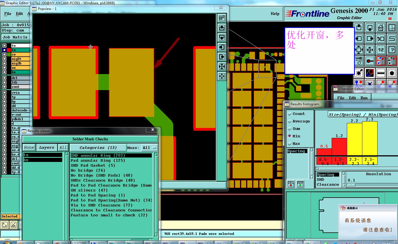Click the Home view house icon
This screenshot has width=398, height=244.
(381, 28)
